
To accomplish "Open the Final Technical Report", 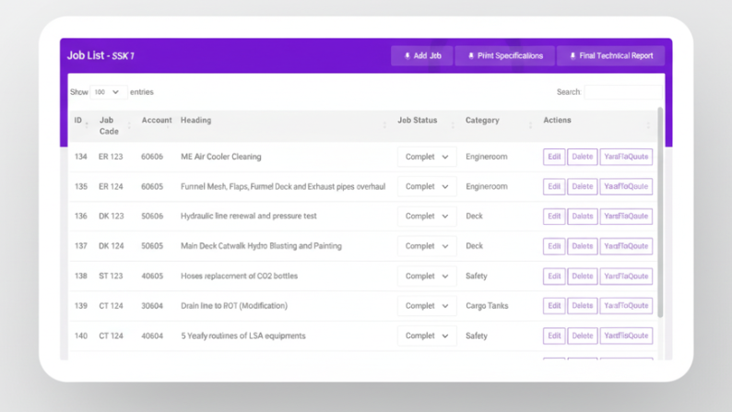I will point(610,56).
